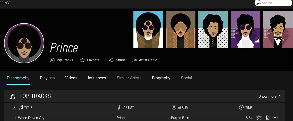Switch to the Playlists tab
The height and width of the screenshot is (121, 293).
pyautogui.click(x=47, y=78)
